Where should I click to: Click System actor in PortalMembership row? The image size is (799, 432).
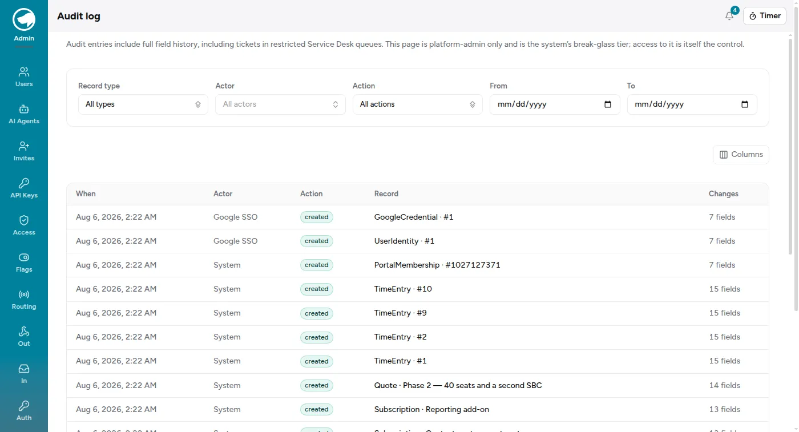[227, 265]
